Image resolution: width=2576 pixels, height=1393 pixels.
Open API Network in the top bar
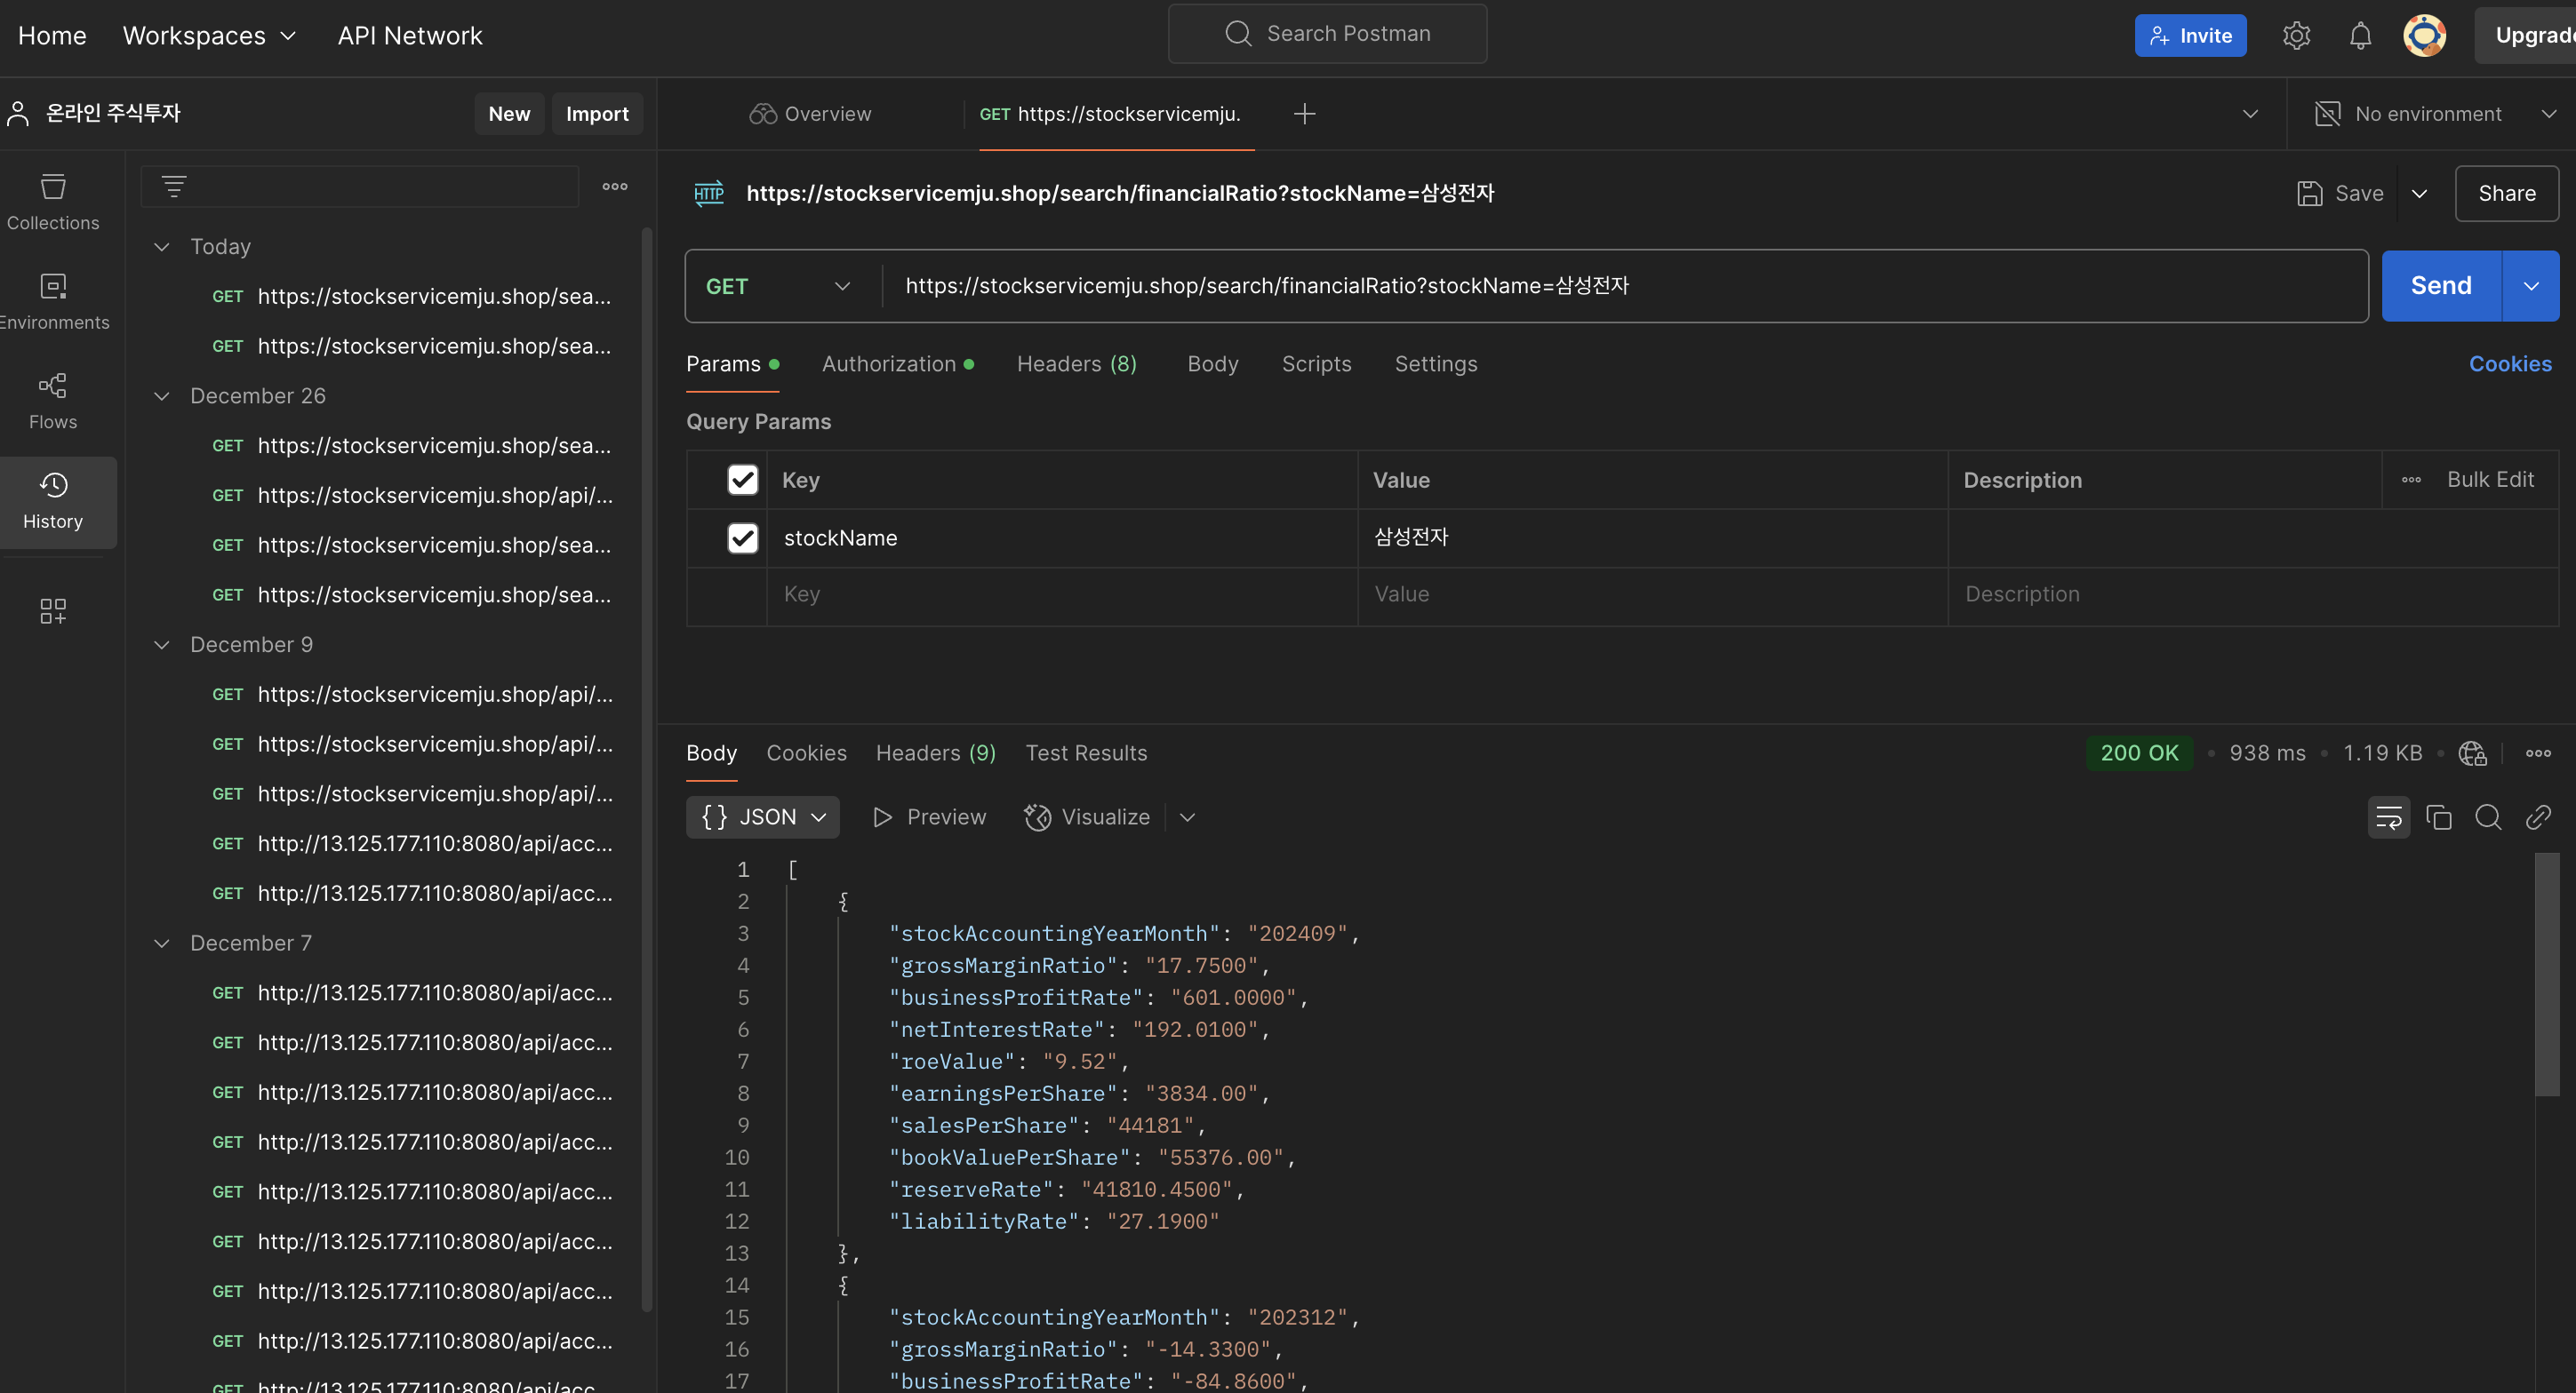(410, 36)
